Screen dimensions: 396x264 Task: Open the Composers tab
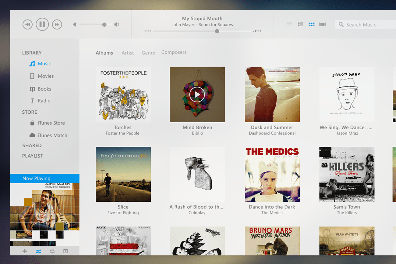(174, 52)
